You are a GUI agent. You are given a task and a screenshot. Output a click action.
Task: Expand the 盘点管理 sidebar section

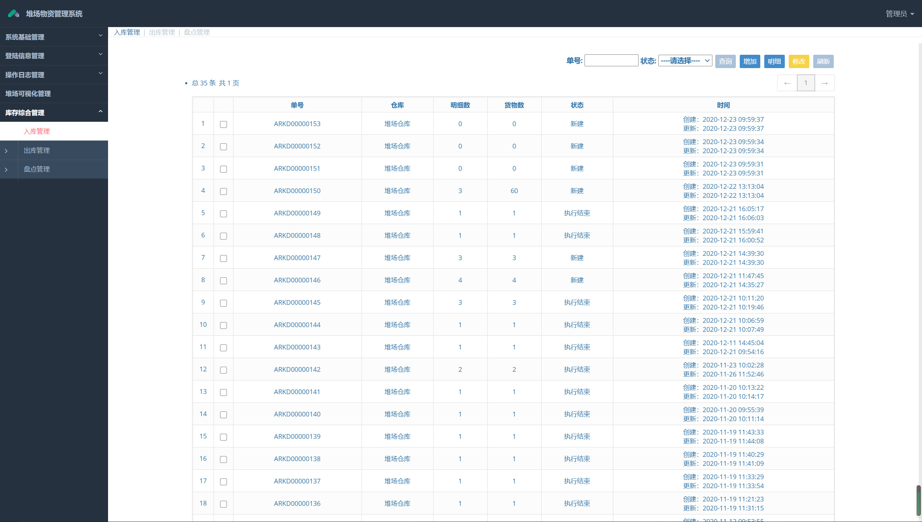36,169
